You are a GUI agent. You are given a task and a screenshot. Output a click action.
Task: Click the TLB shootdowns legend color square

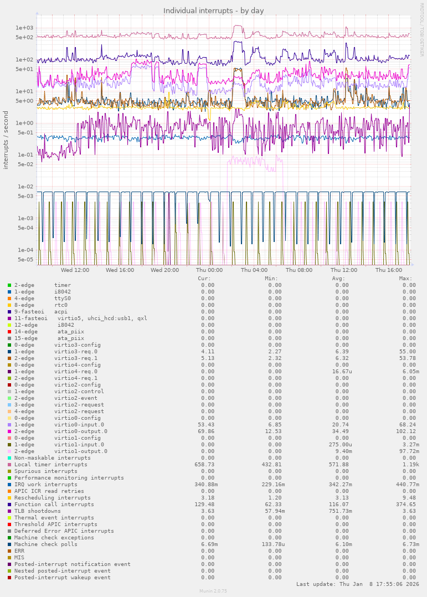click(x=9, y=511)
